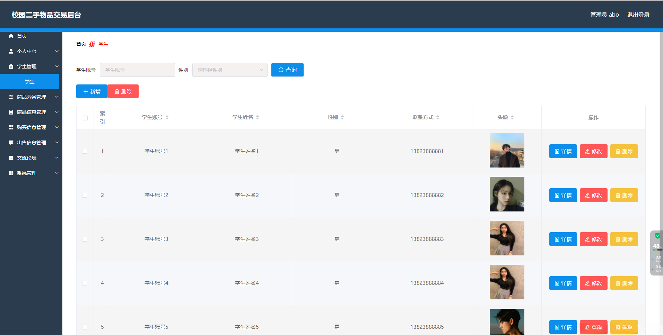
Task: Click 学生 in the breadcrumb trail
Action: [103, 44]
